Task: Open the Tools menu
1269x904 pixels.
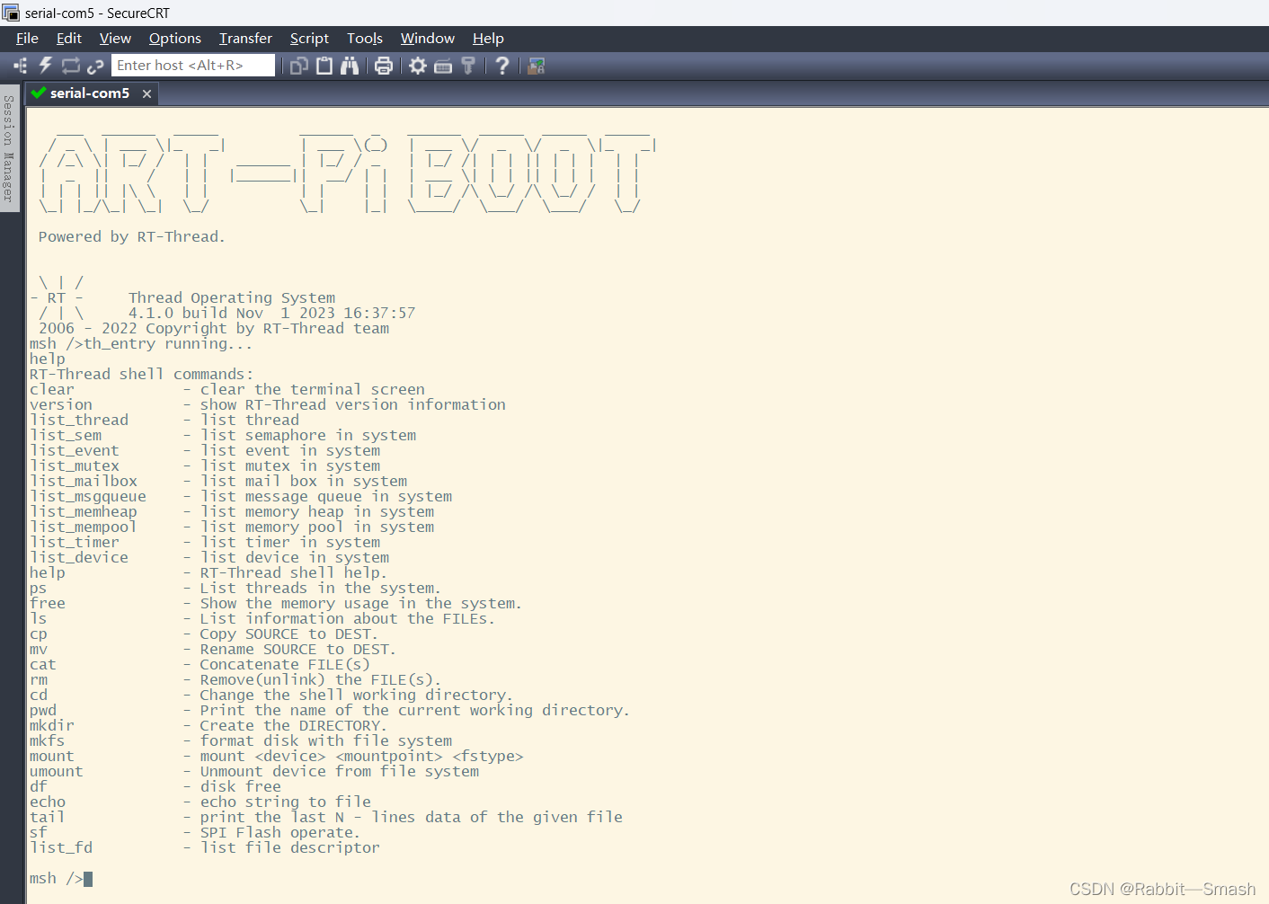Action: pyautogui.click(x=365, y=38)
